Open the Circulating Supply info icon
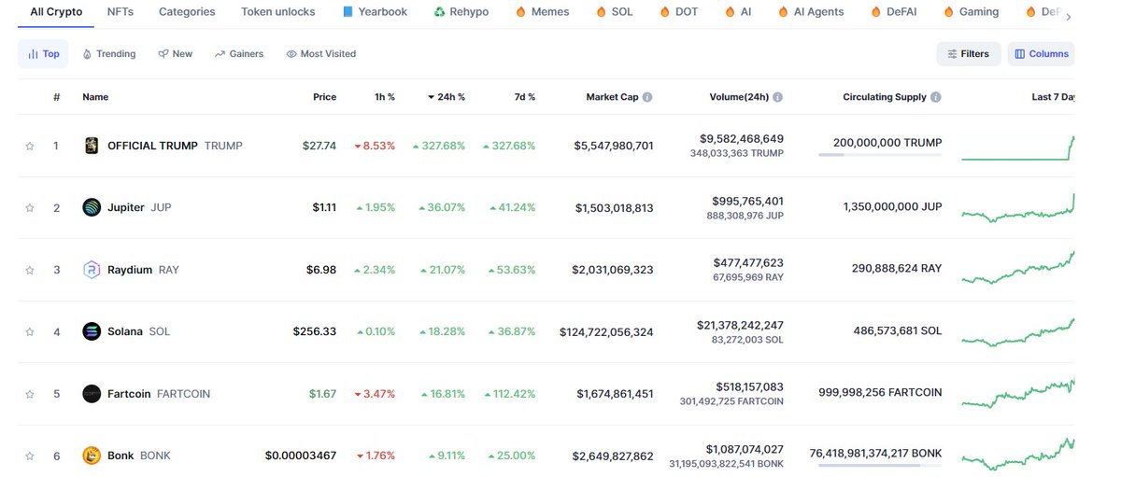Screen dimensions: 1121x477 936,97
